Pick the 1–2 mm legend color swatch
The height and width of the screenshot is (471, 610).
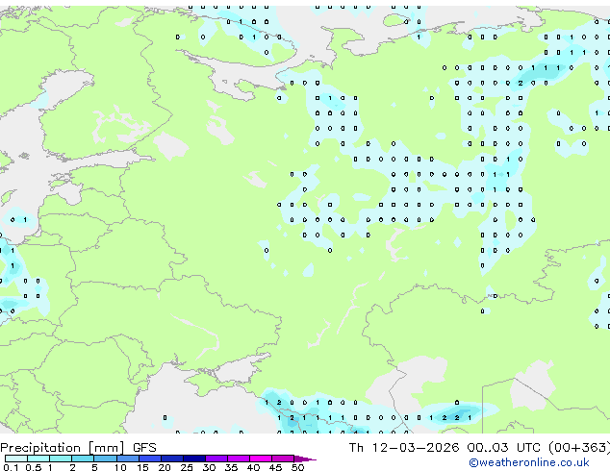pyautogui.click(x=61, y=459)
